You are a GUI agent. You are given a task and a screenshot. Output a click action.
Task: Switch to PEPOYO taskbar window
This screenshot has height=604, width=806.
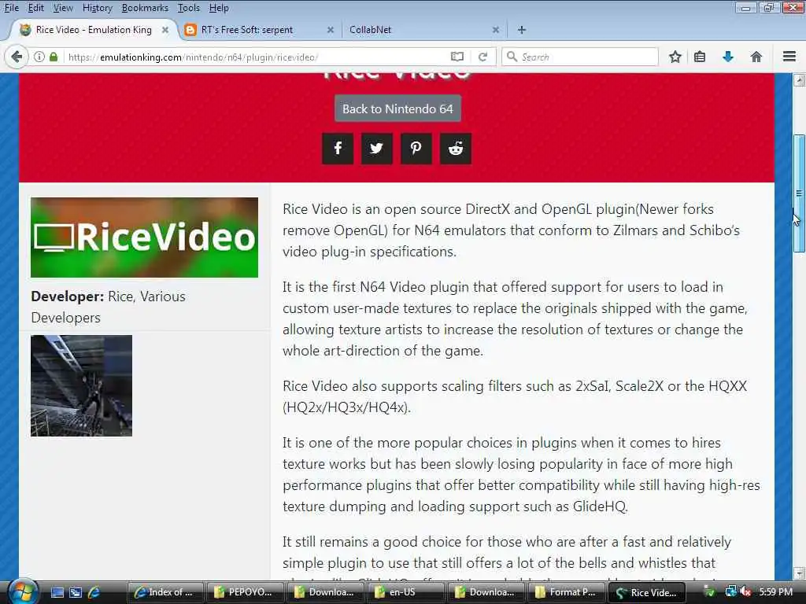(x=245, y=592)
